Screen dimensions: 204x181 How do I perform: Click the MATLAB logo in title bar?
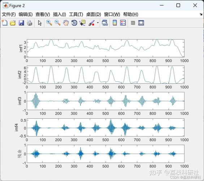[5, 5]
